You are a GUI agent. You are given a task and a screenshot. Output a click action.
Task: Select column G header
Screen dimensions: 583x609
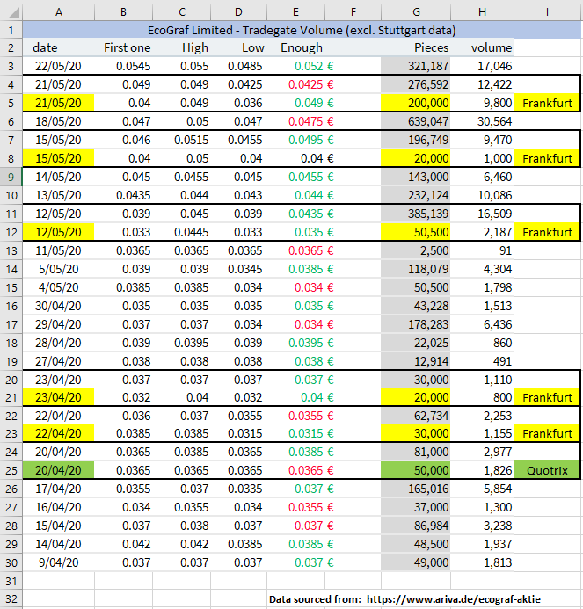click(x=416, y=12)
